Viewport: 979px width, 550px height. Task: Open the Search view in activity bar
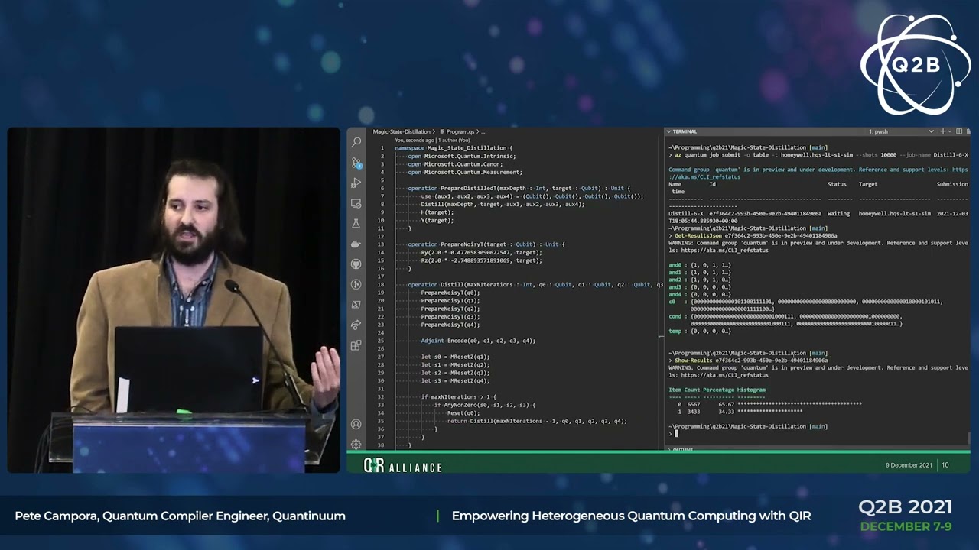click(356, 142)
